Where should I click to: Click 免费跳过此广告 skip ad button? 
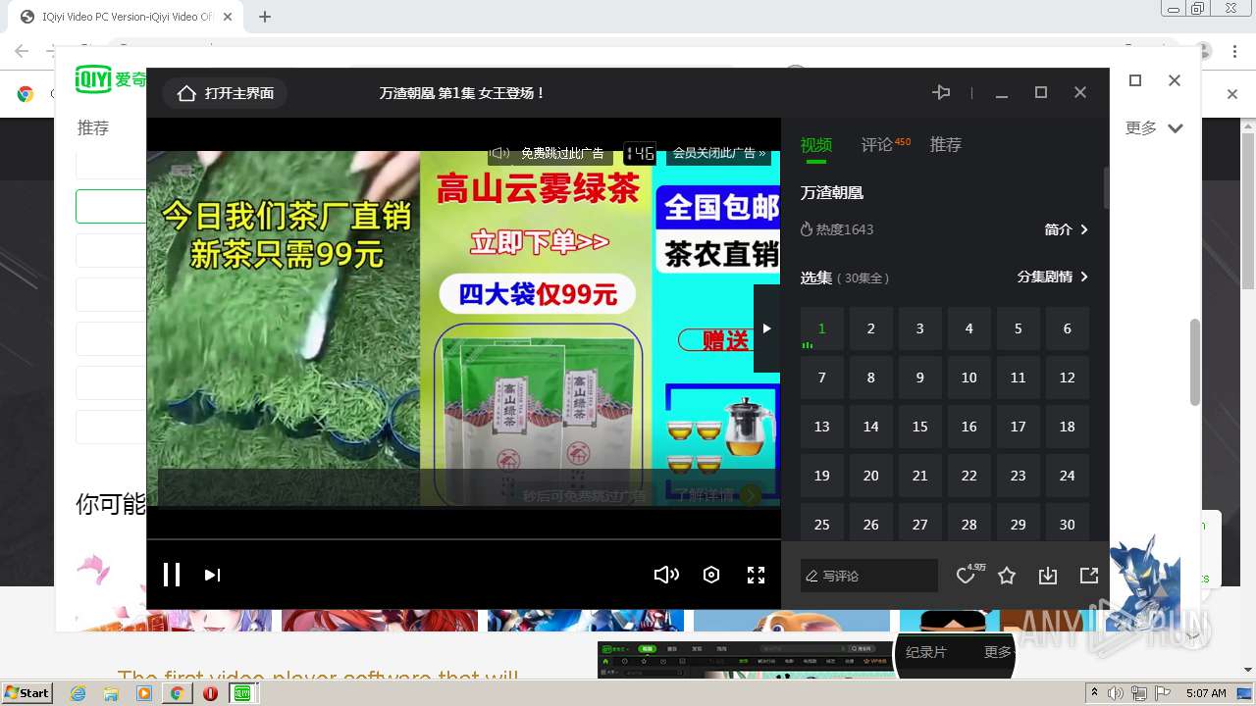(562, 153)
